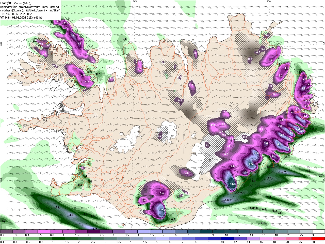Click the '1.0' value in the southwest corner
325x244 pixels.
pyautogui.click(x=3, y=221)
